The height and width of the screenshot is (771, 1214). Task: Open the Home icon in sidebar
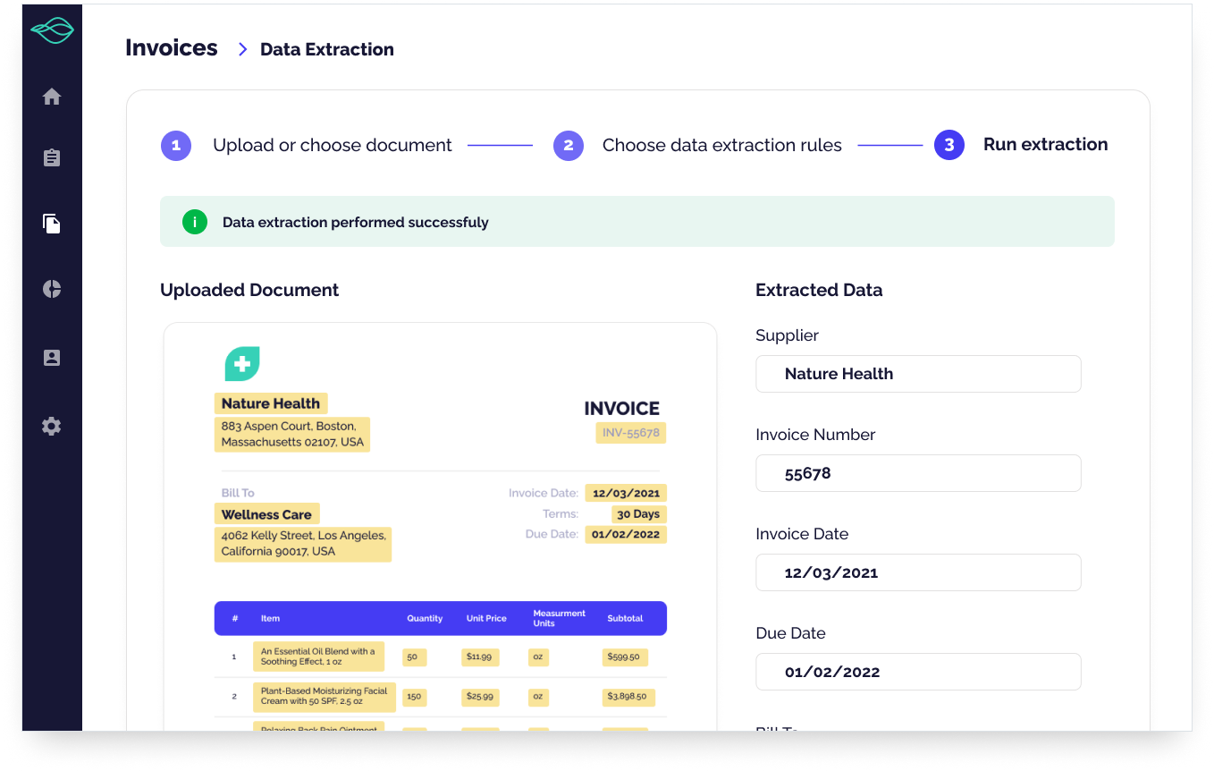click(x=52, y=97)
